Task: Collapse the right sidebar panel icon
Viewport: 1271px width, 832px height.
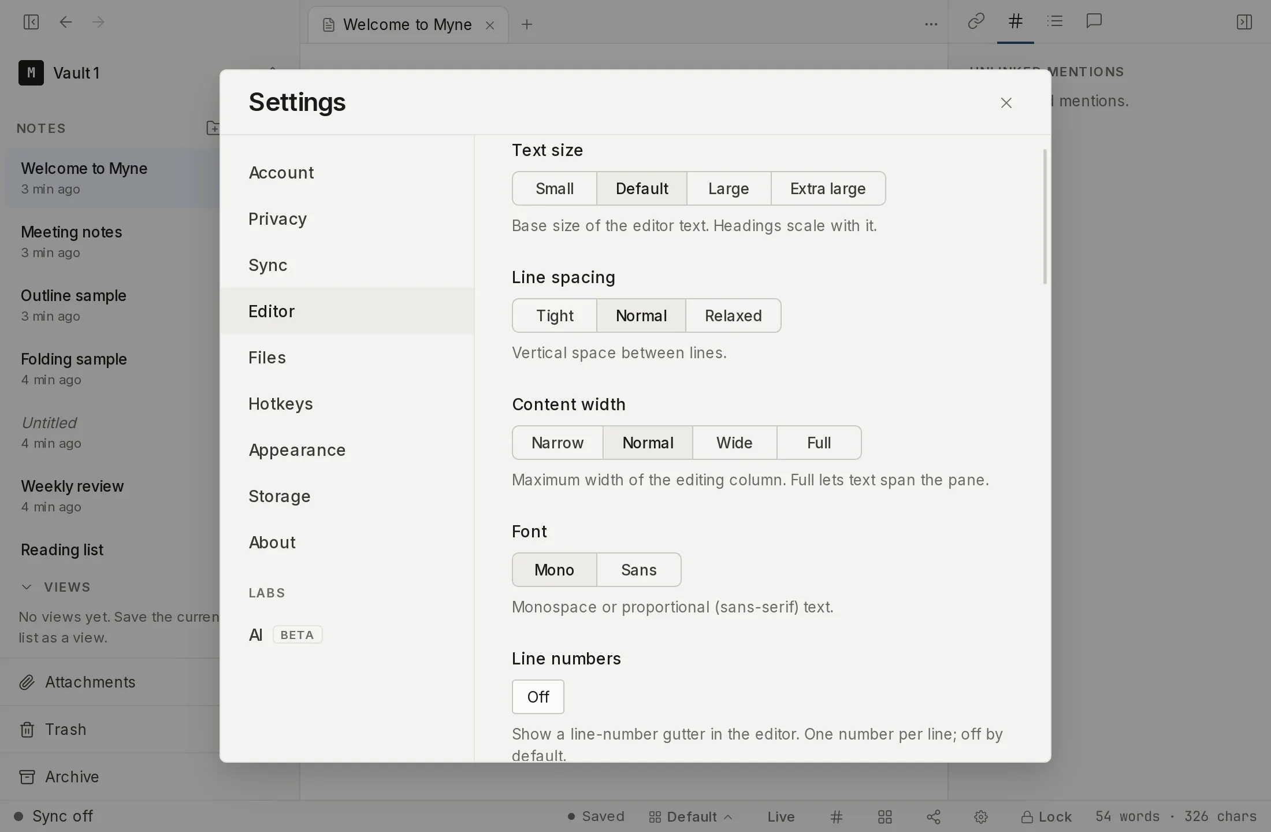Action: tap(1244, 22)
